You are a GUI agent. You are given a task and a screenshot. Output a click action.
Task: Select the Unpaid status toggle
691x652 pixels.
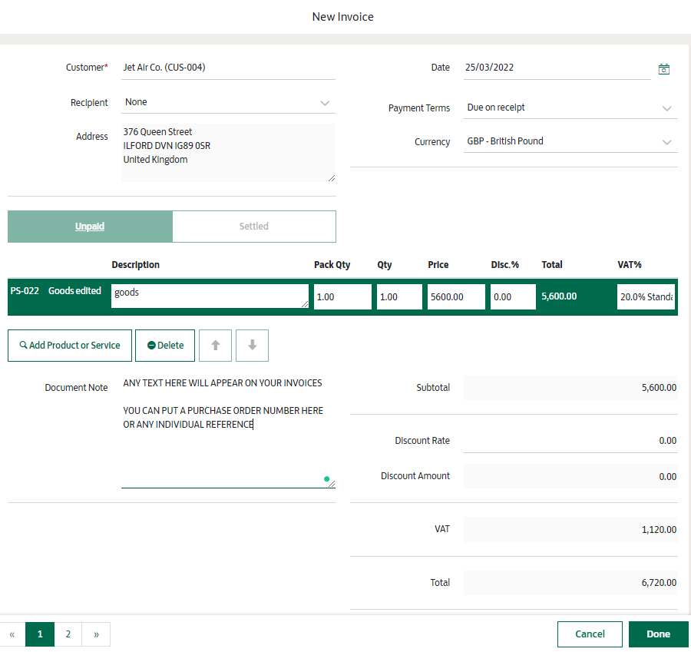[x=90, y=227]
